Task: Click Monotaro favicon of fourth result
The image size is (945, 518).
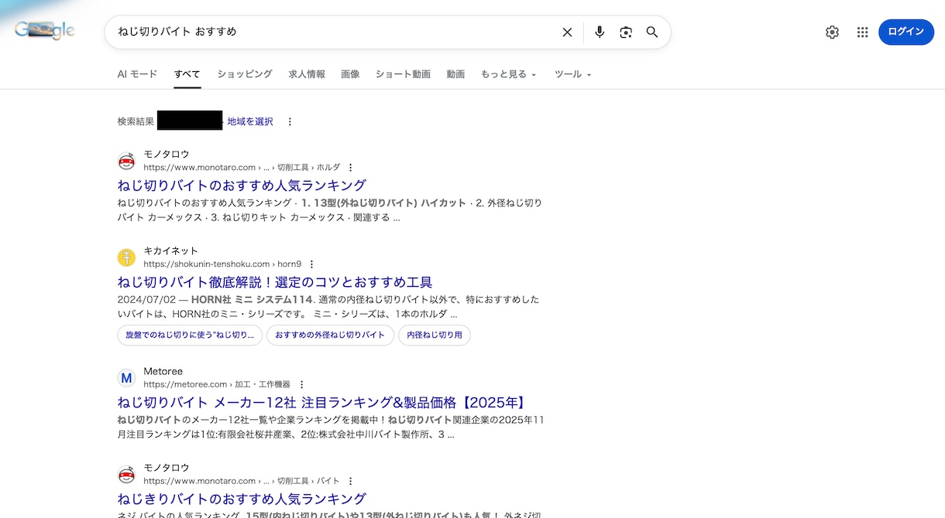Action: pyautogui.click(x=126, y=475)
